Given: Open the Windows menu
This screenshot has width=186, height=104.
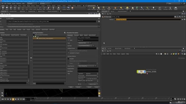Looking at the screenshot, I should tap(19, 3).
